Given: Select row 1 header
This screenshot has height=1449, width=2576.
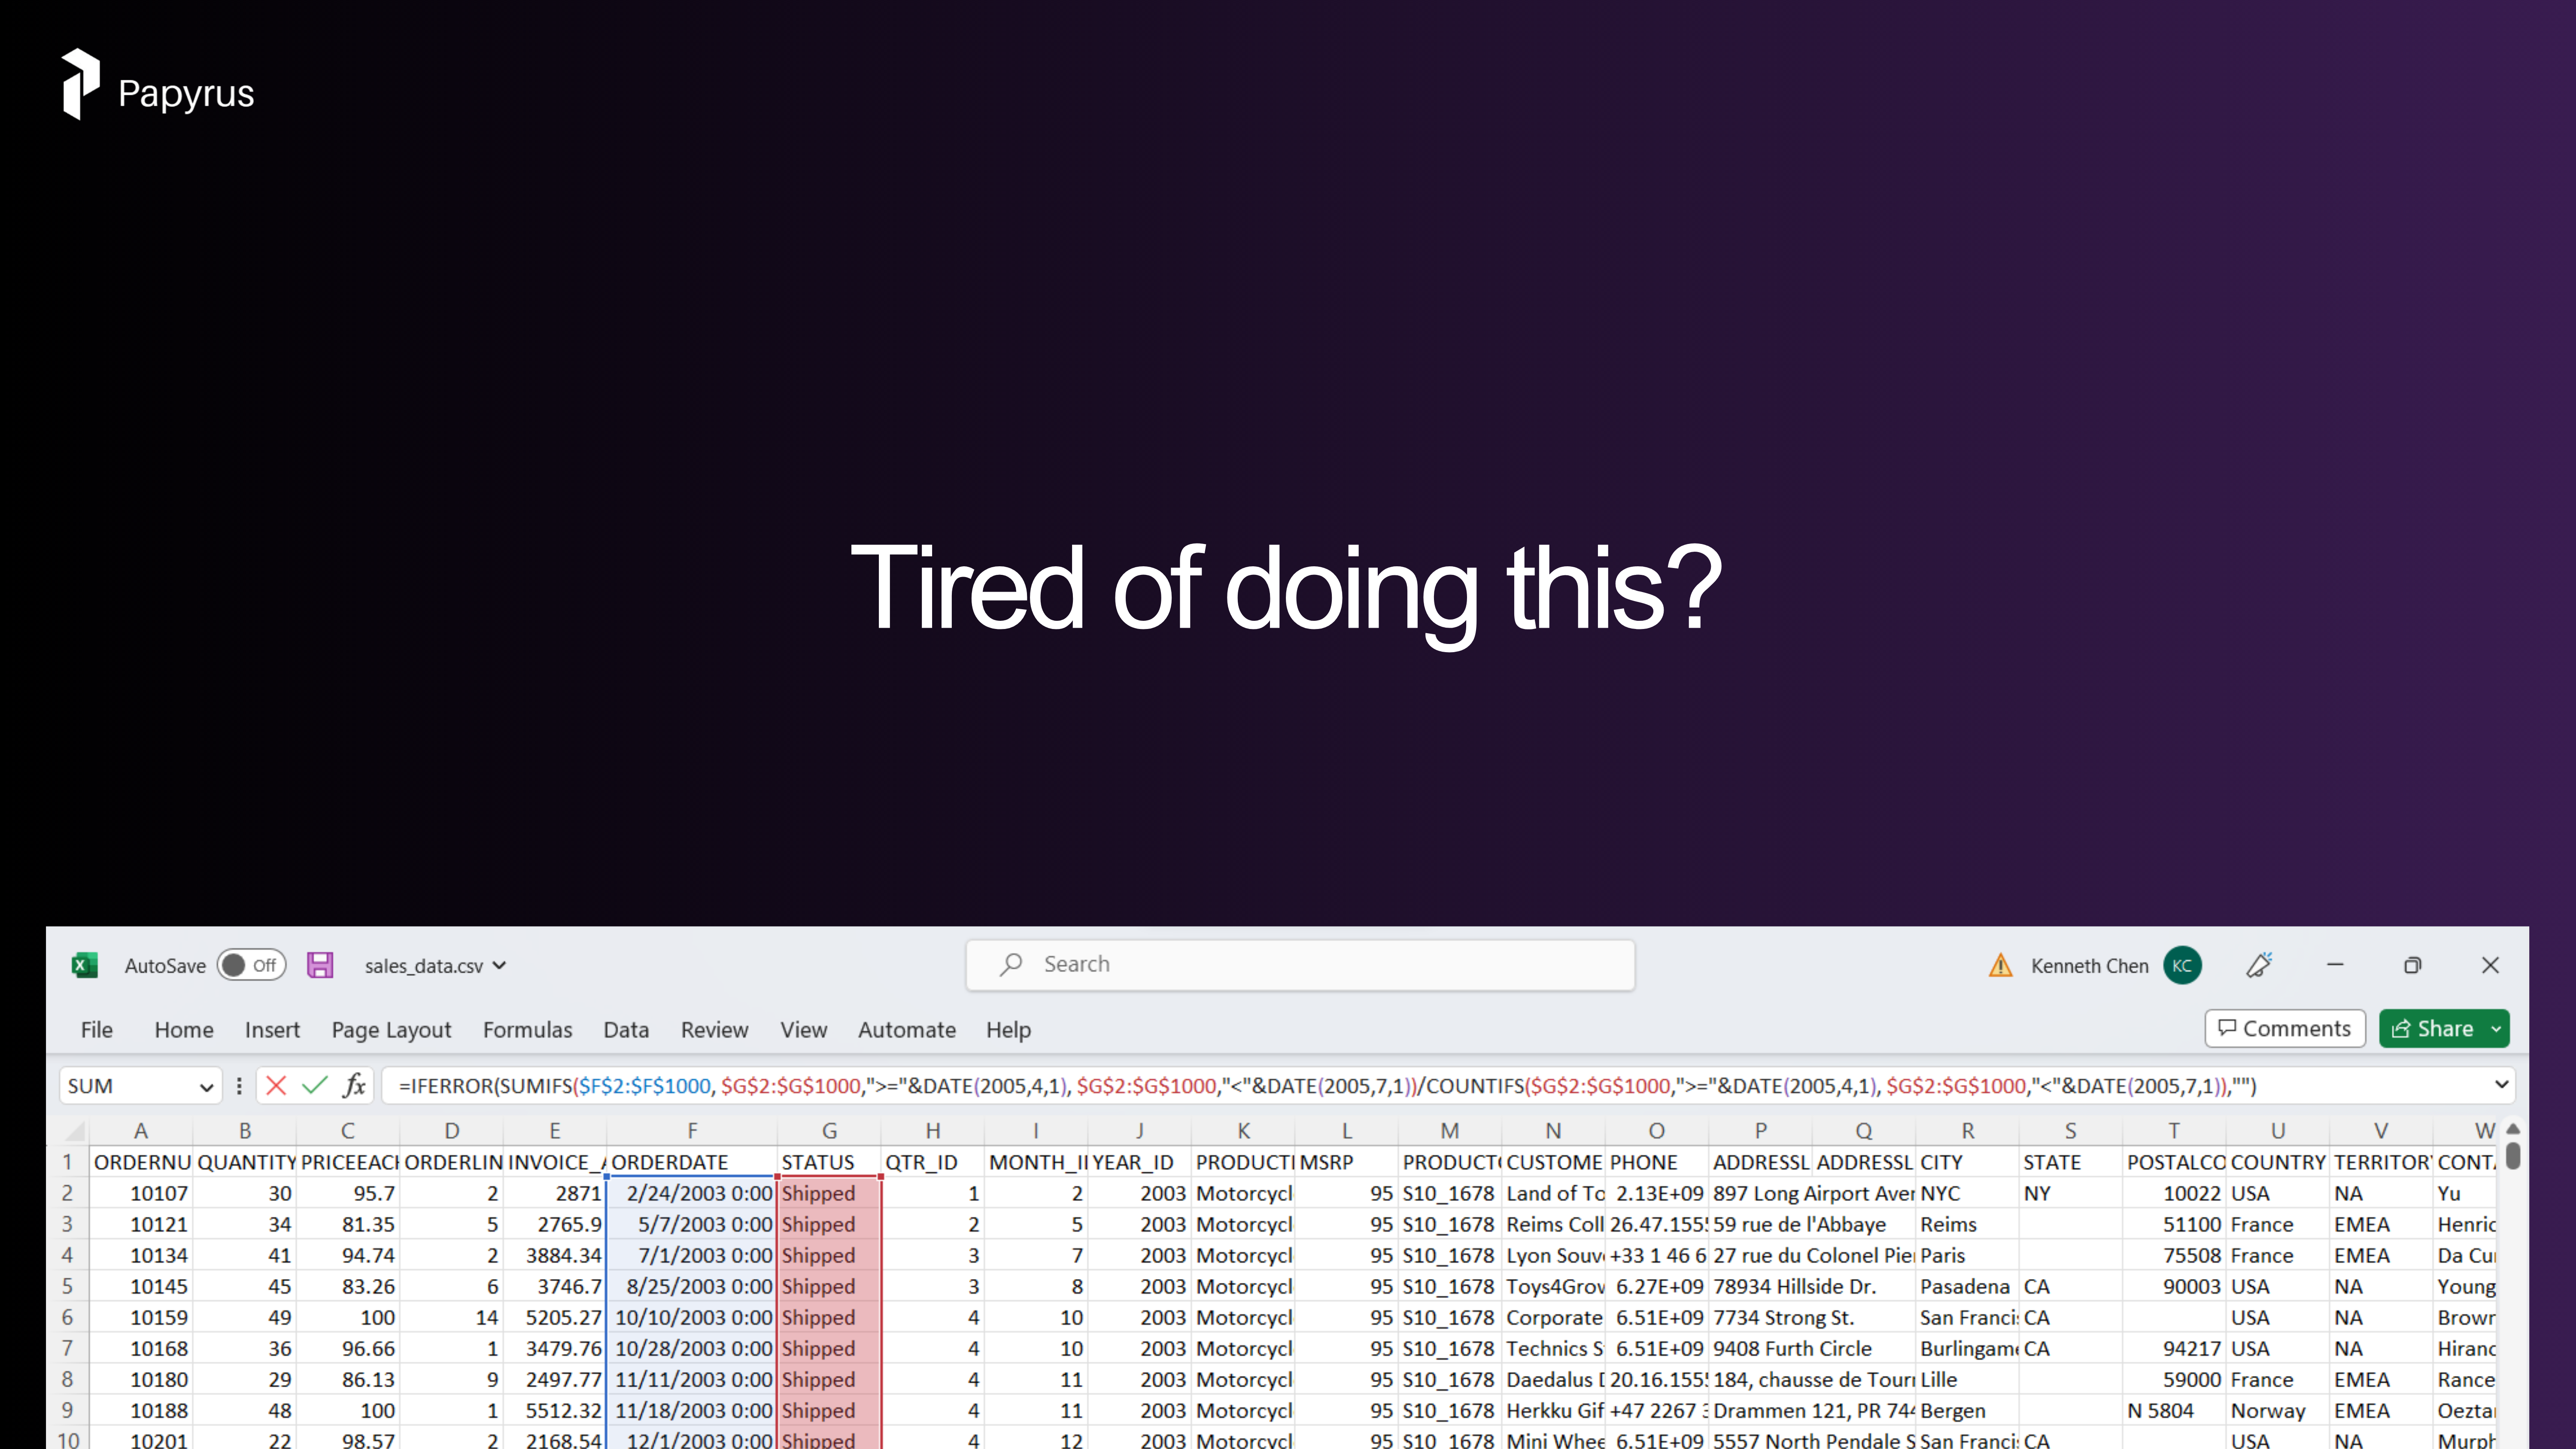Looking at the screenshot, I should 68,1162.
